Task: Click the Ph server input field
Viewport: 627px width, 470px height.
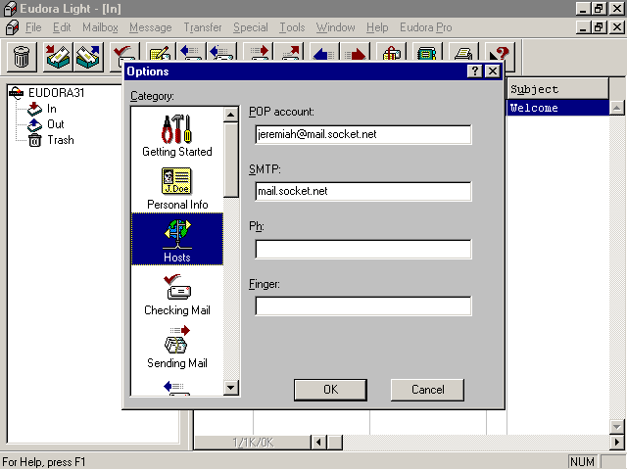Action: [363, 249]
